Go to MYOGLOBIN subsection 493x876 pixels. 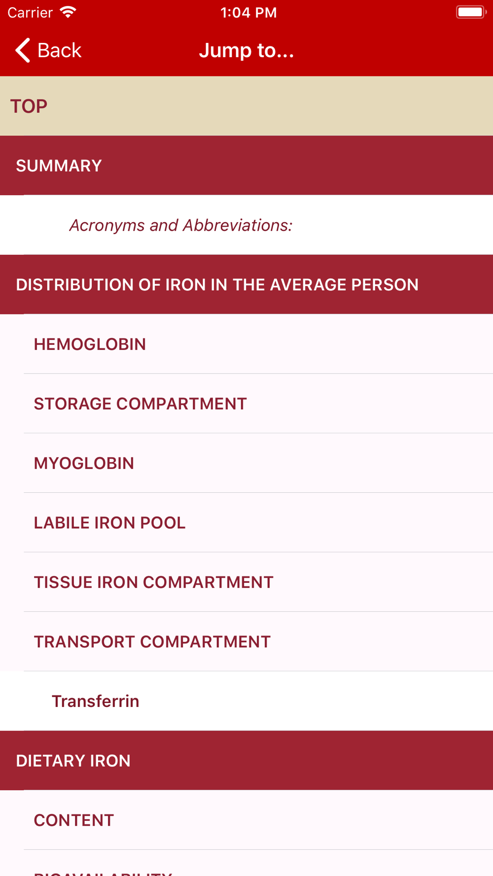246,463
